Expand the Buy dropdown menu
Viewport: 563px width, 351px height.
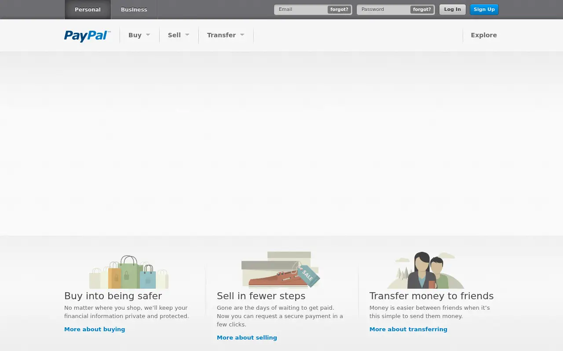click(139, 35)
